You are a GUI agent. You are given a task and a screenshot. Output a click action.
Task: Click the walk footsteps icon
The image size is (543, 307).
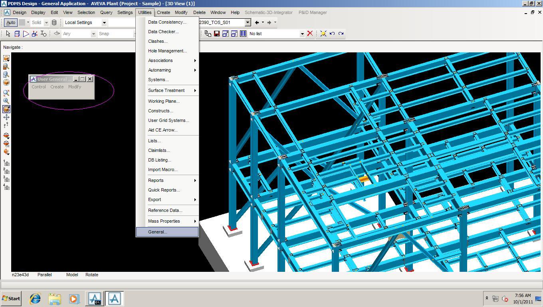[x=6, y=125]
